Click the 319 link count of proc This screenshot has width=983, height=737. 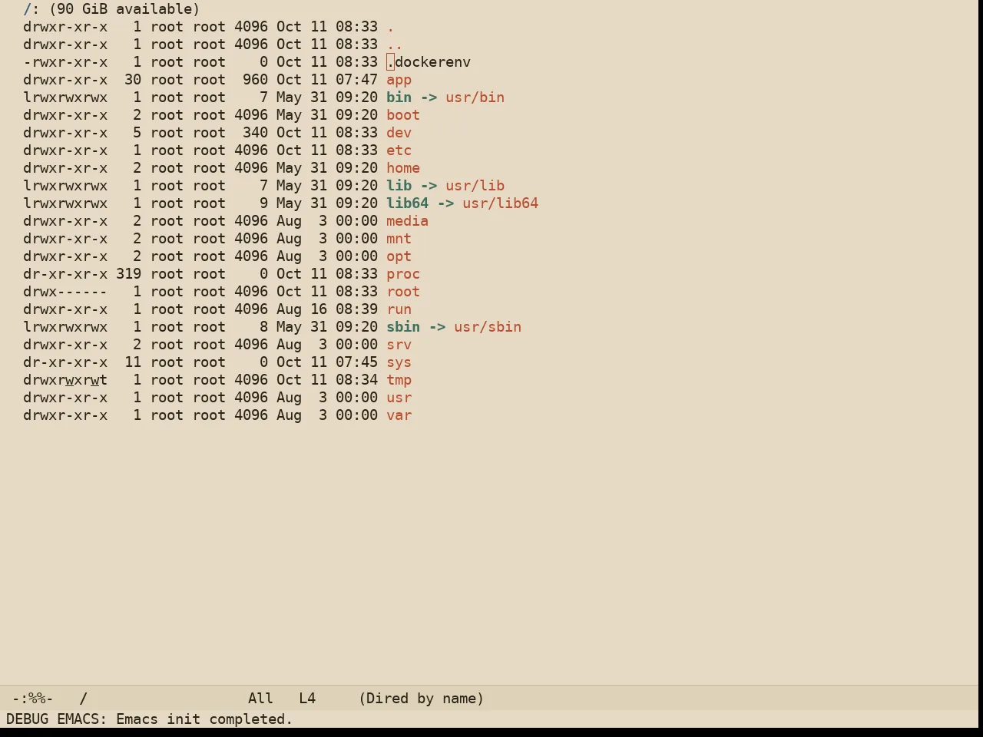128,274
